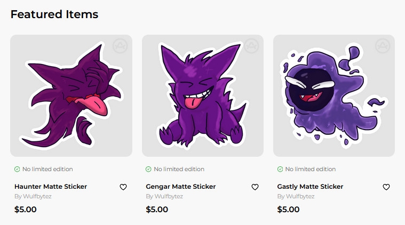Click the Featured Items heading
The image size is (405, 225).
(x=54, y=14)
